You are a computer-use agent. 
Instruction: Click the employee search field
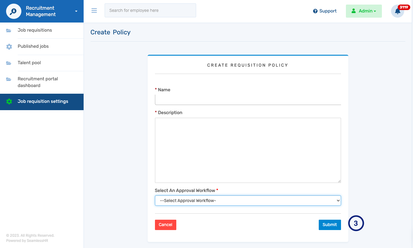tap(150, 10)
